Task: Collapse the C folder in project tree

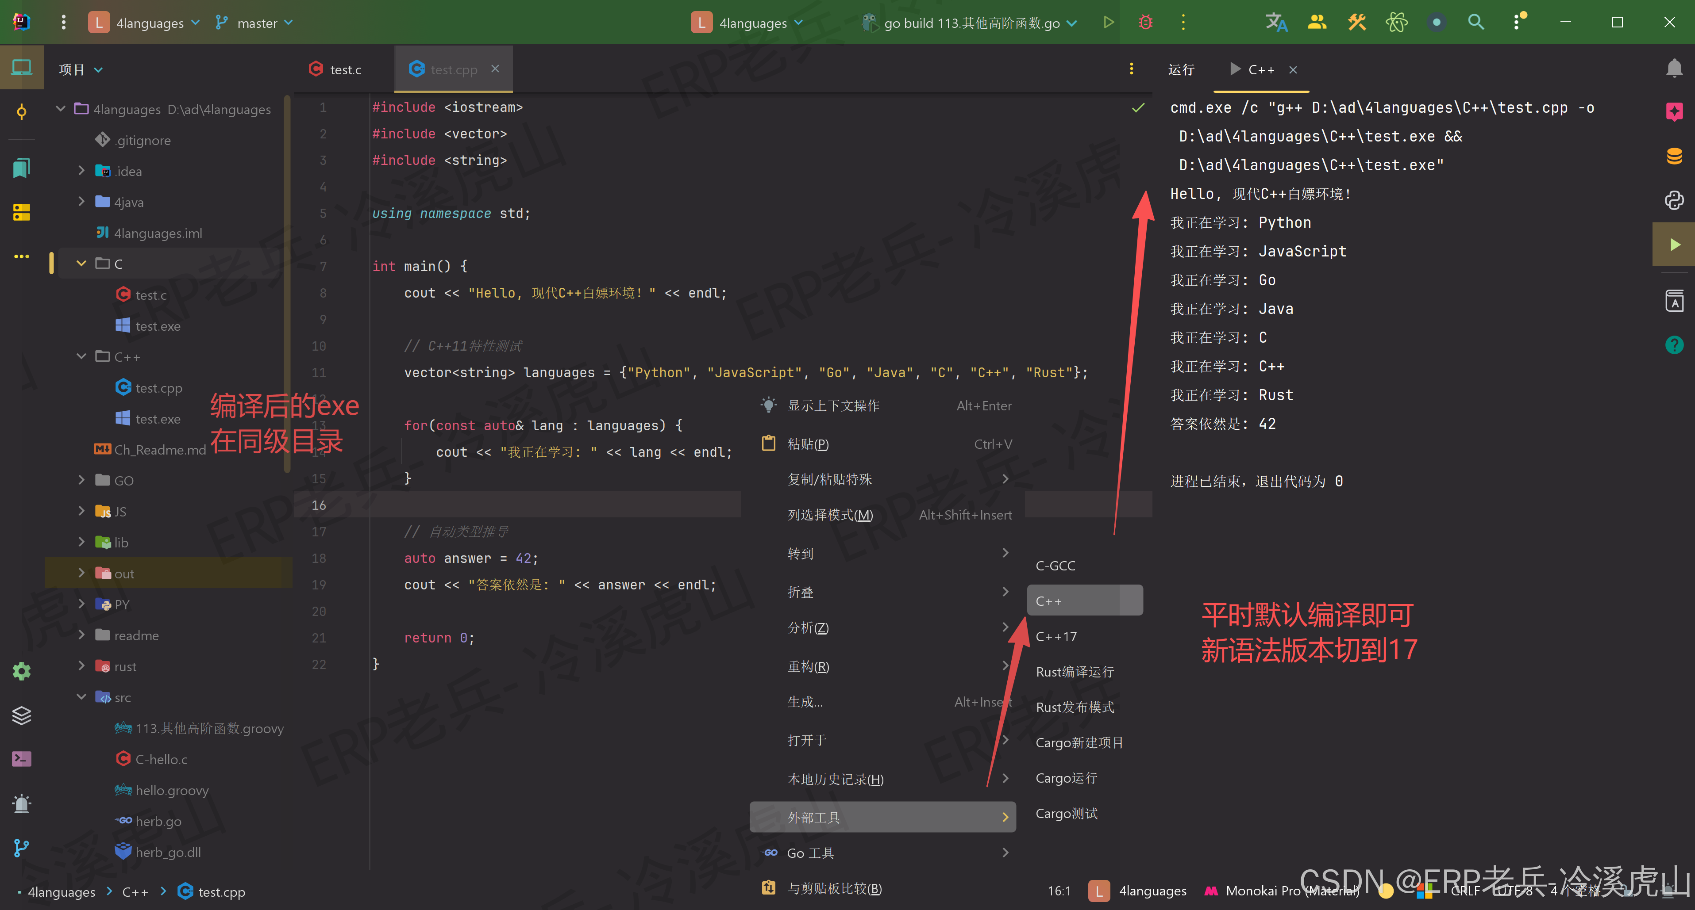Action: [x=81, y=263]
